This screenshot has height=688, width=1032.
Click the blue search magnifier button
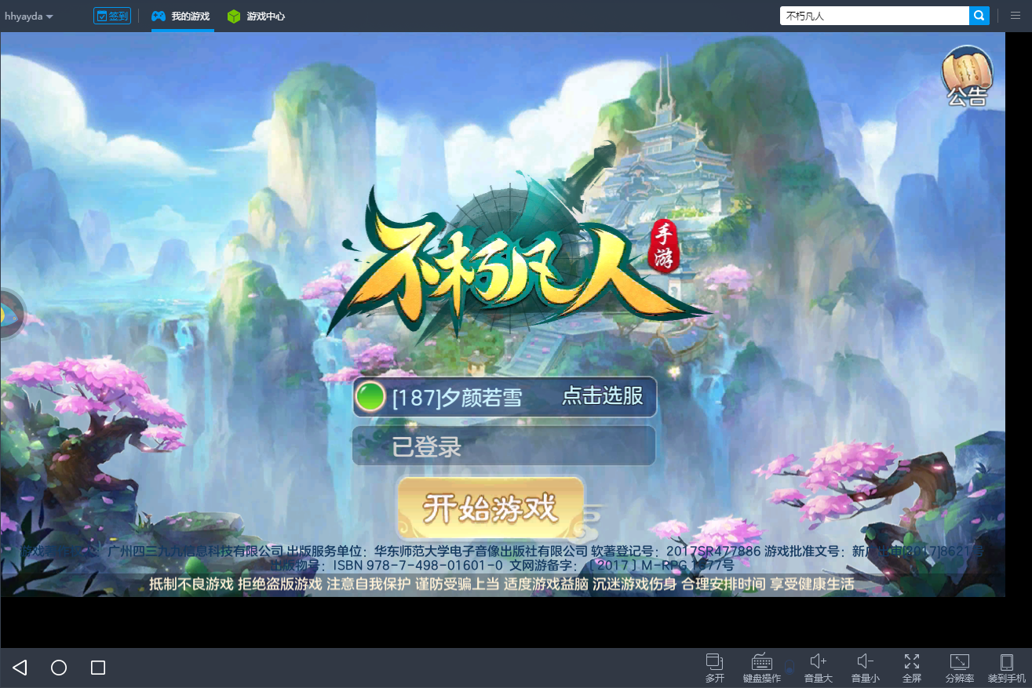979,16
